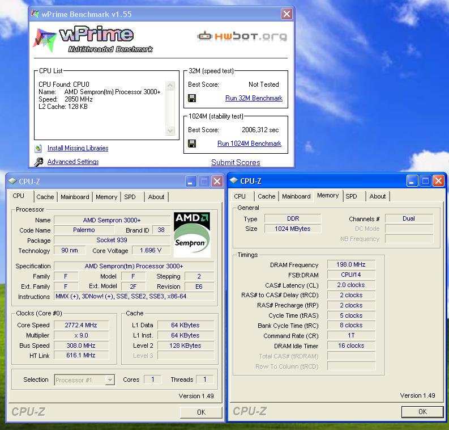Click CPU List scrollbar up arrow
The height and width of the screenshot is (430, 449).
170,85
